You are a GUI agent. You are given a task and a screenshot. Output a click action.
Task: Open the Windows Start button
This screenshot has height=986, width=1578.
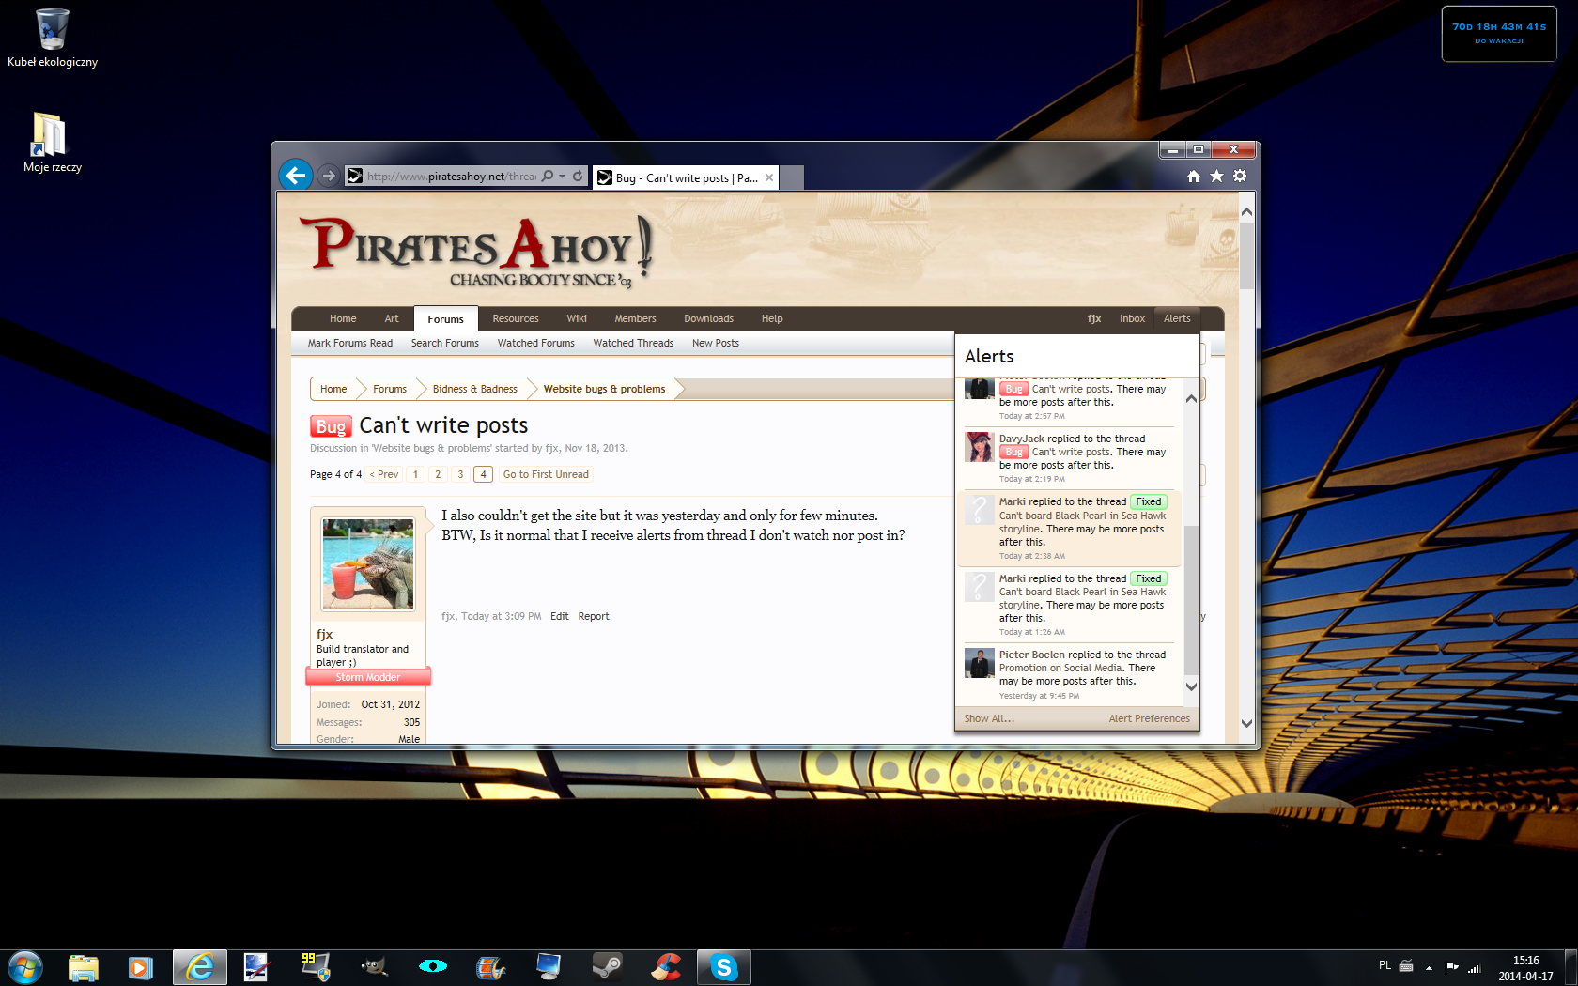tap(25, 967)
